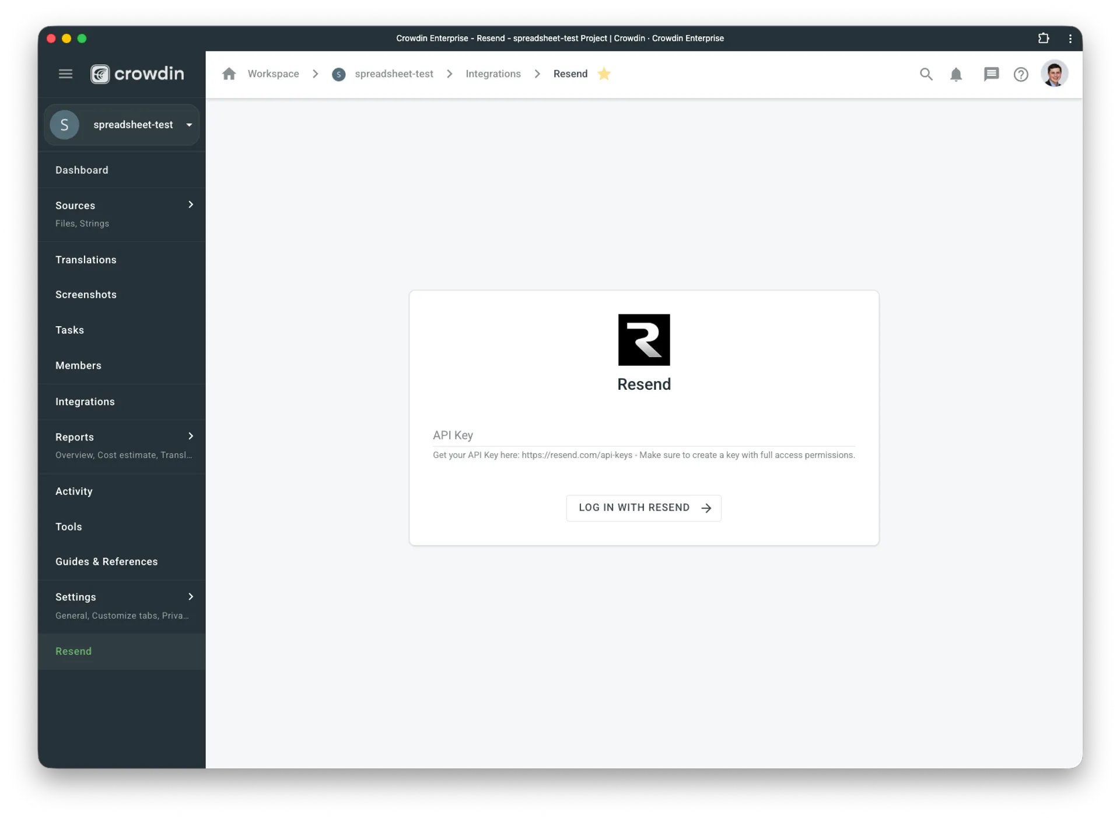Click the spreadsheet-test avatar in breadcrumb
This screenshot has width=1120, height=818.
339,74
